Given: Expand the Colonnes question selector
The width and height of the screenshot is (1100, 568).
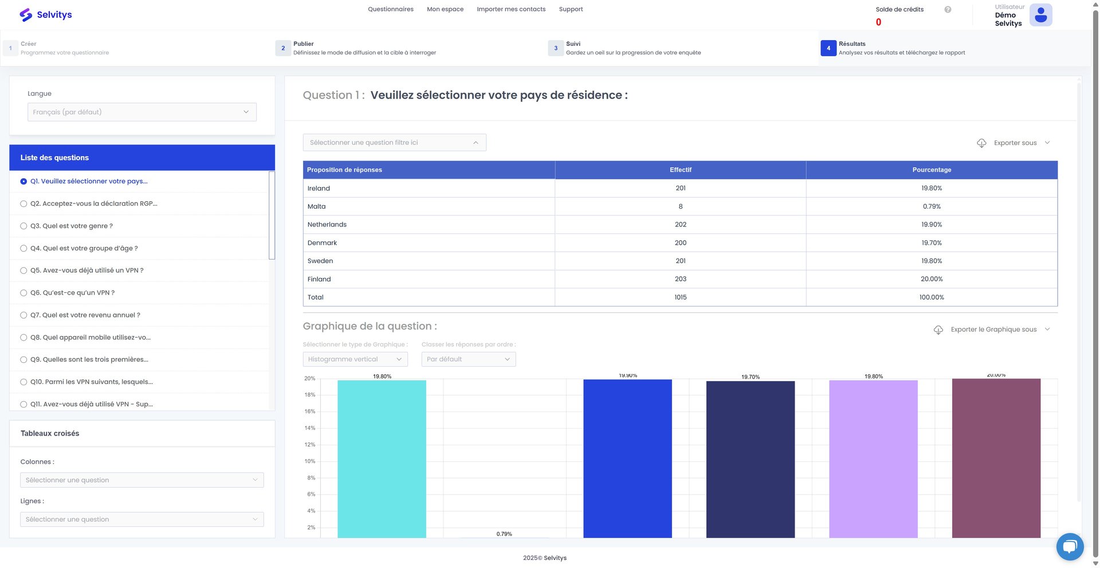Looking at the screenshot, I should tap(142, 480).
